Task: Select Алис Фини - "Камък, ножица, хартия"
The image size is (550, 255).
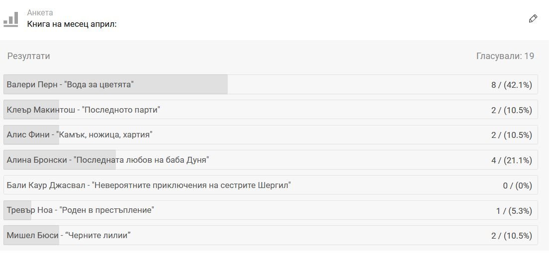Action: [x=80, y=135]
